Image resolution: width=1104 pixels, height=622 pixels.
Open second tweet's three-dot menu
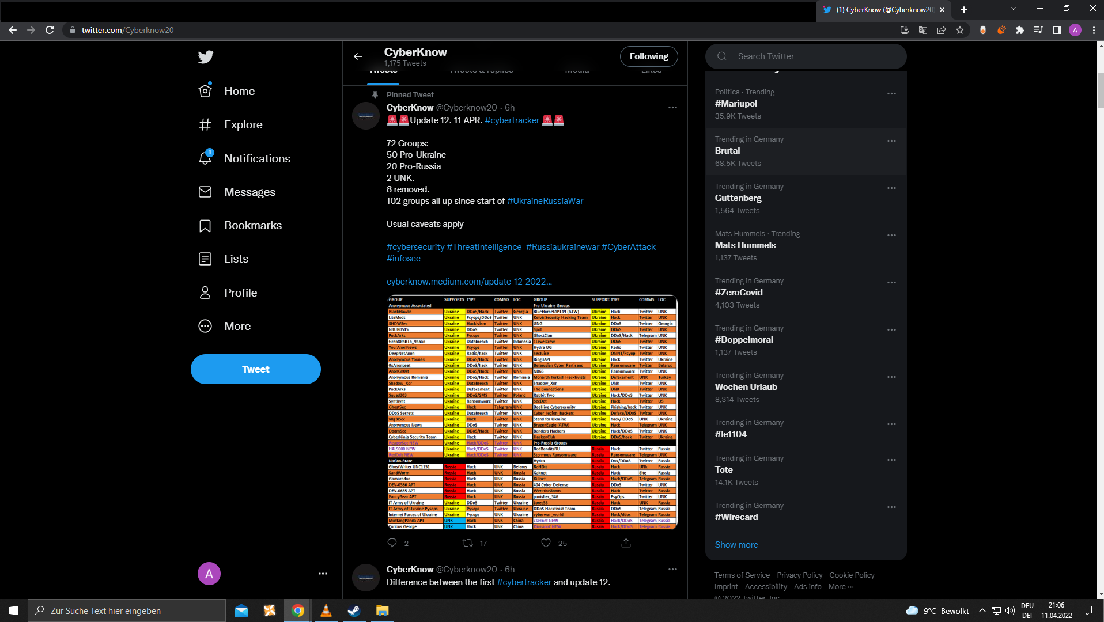pos(672,570)
